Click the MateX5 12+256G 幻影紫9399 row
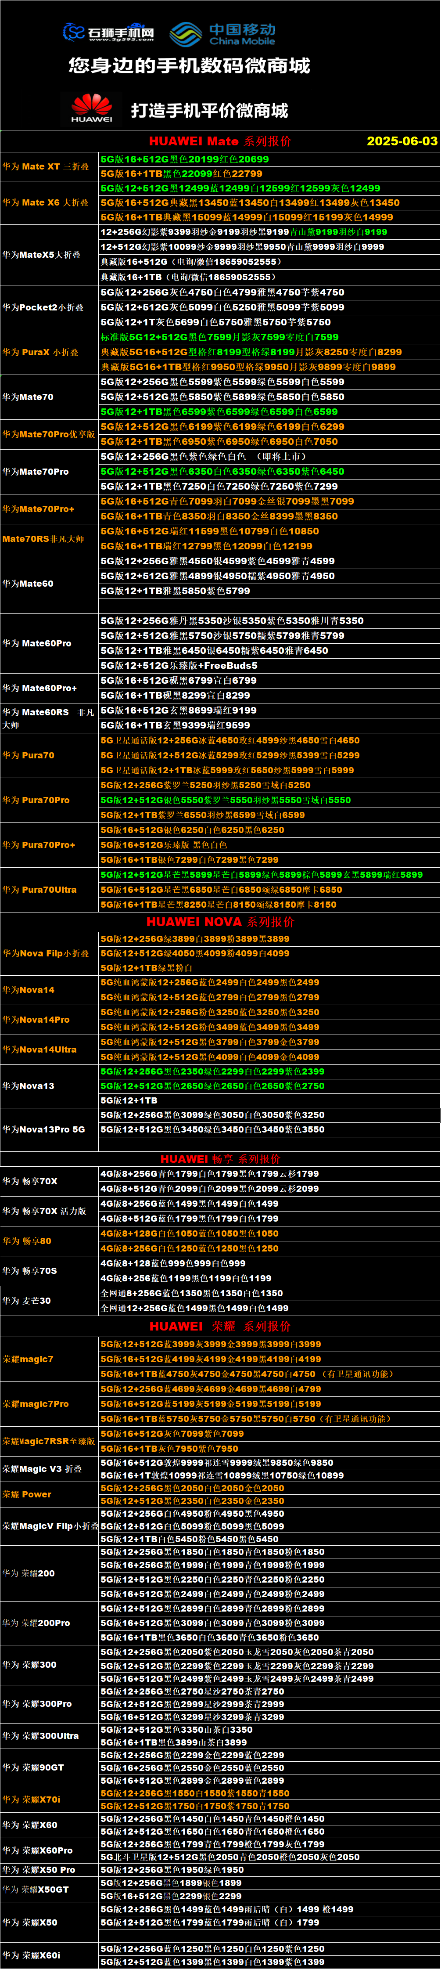The width and height of the screenshot is (441, 1969). point(270,231)
